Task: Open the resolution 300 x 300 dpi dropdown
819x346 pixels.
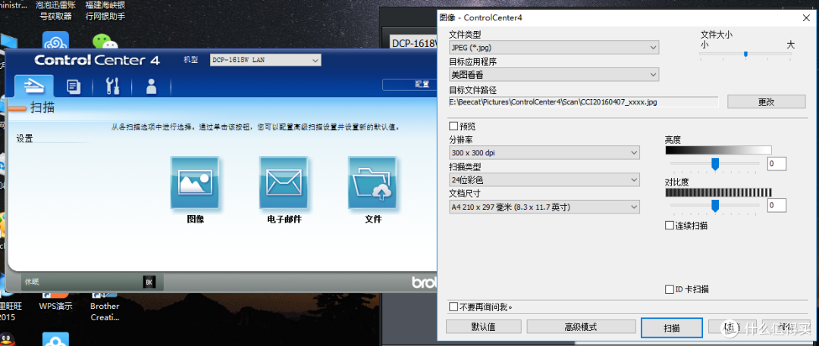Action: (x=544, y=153)
